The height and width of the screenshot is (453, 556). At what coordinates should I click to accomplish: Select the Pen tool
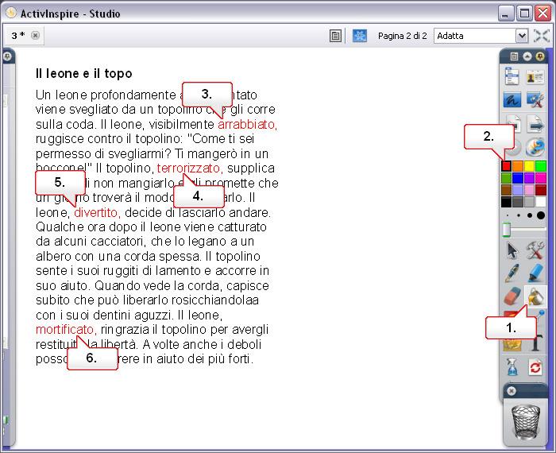coord(512,273)
